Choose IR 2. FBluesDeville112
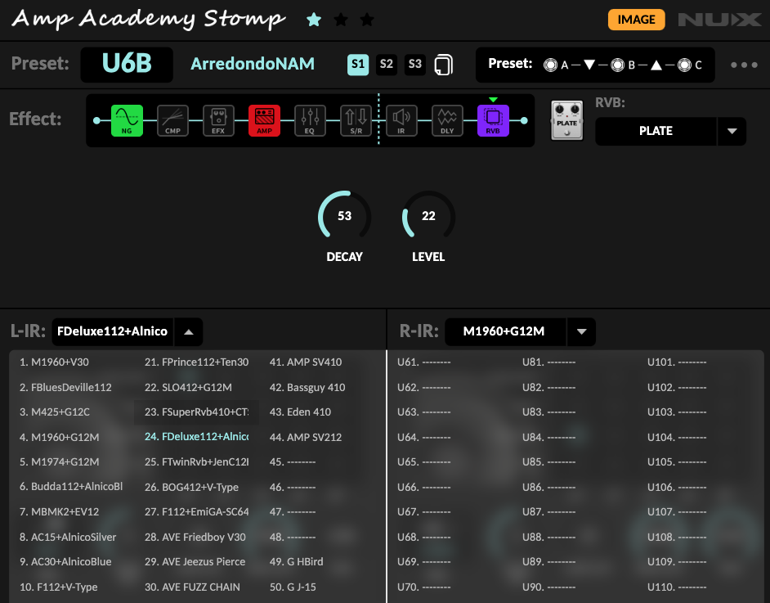Viewport: 770px width, 603px height. [65, 387]
